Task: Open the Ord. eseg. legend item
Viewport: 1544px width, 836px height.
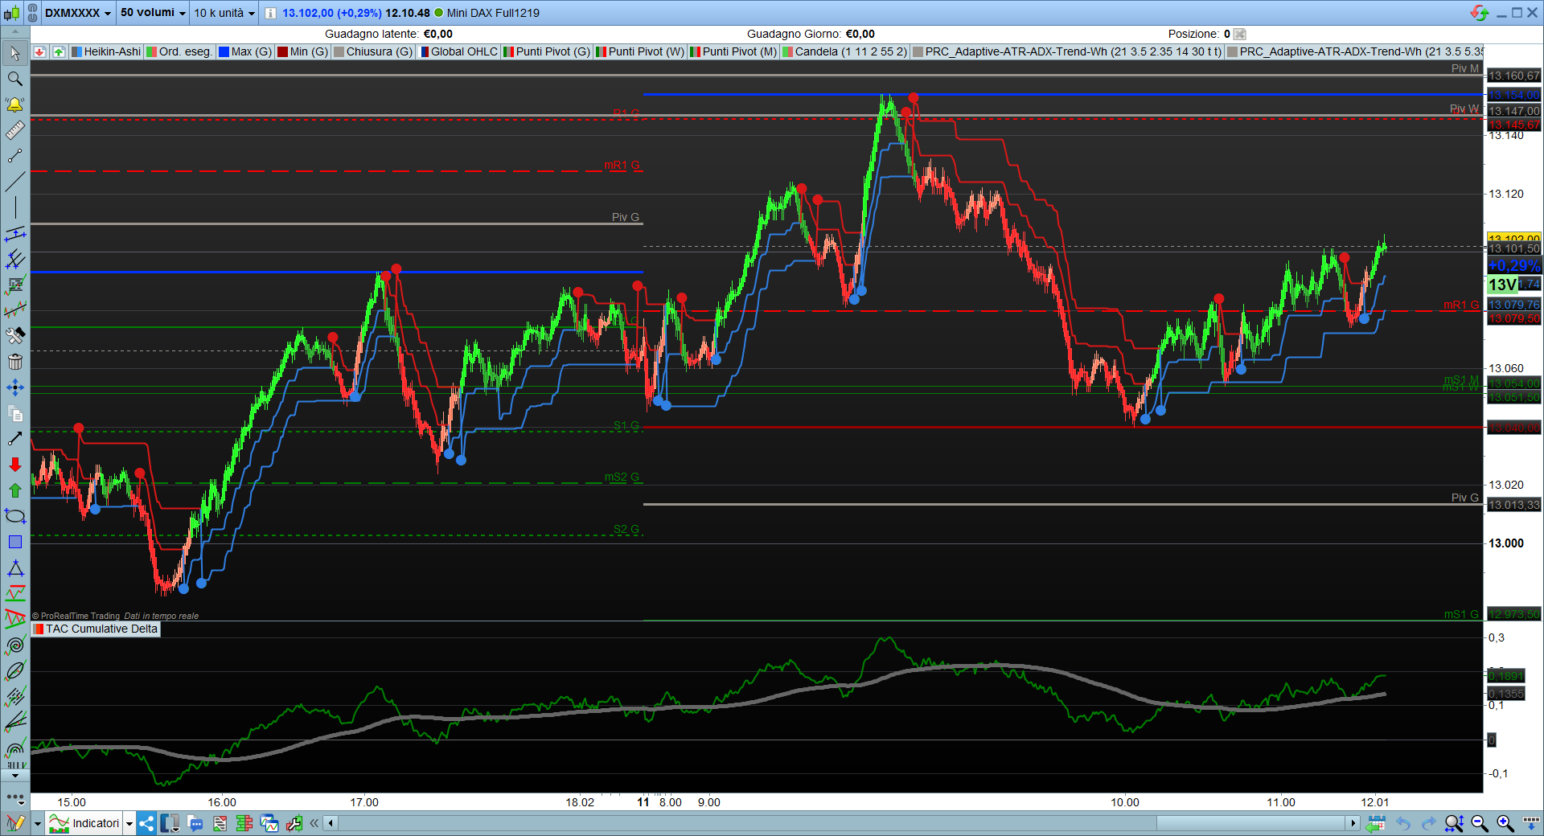Action: (179, 51)
